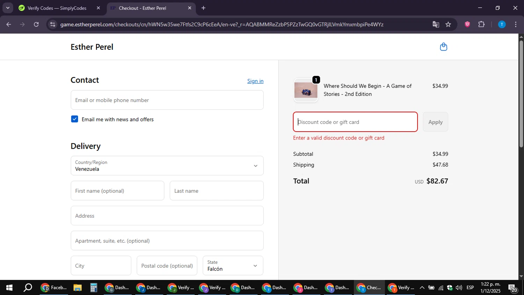The image size is (524, 295).
Task: Focus the Address field
Action: point(167,216)
